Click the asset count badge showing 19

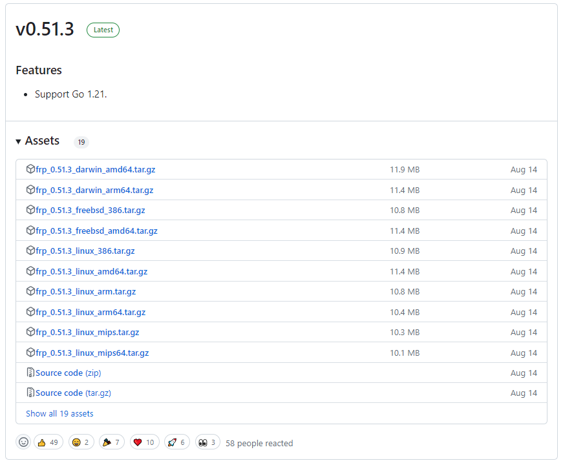(81, 142)
